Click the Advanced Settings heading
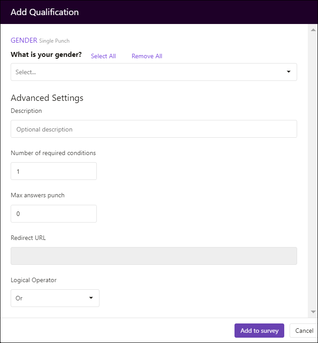 [47, 98]
